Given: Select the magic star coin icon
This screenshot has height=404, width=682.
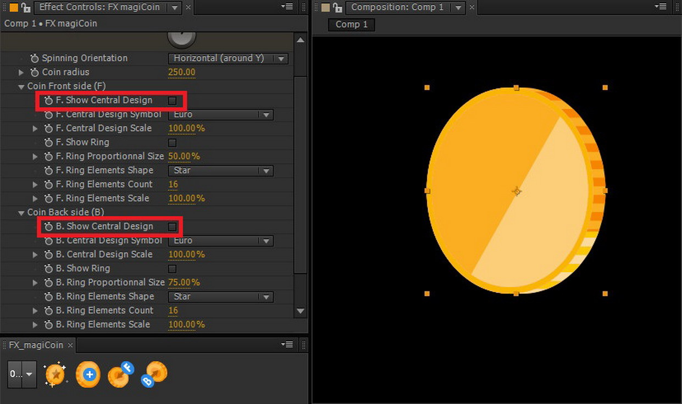Looking at the screenshot, I should 55,374.
